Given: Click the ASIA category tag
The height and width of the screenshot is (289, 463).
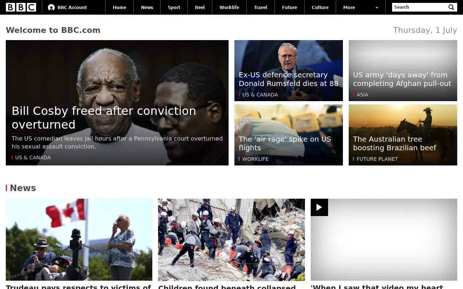Looking at the screenshot, I should 362,95.
